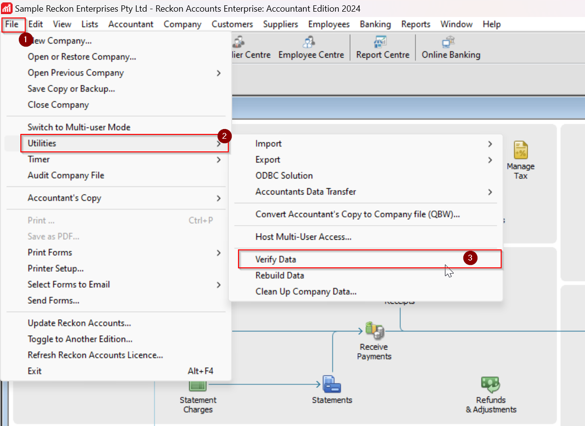Image resolution: width=585 pixels, height=426 pixels.
Task: Open the Help menu
Action: click(491, 24)
